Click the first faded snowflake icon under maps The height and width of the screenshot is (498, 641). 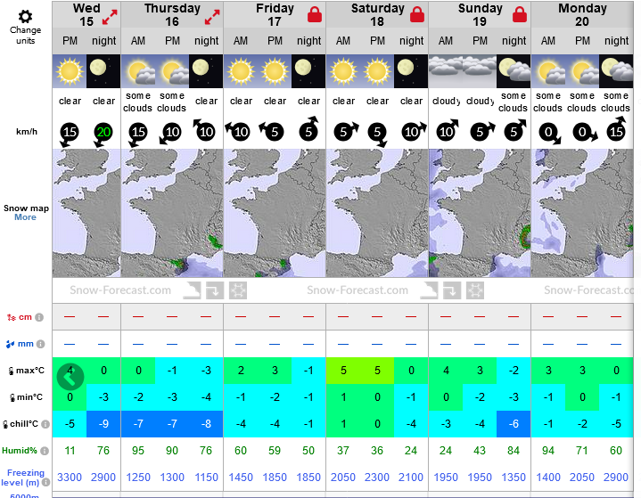pos(237,290)
